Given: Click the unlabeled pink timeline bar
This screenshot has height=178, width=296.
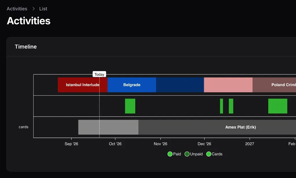Looking at the screenshot, I should click(x=228, y=85).
